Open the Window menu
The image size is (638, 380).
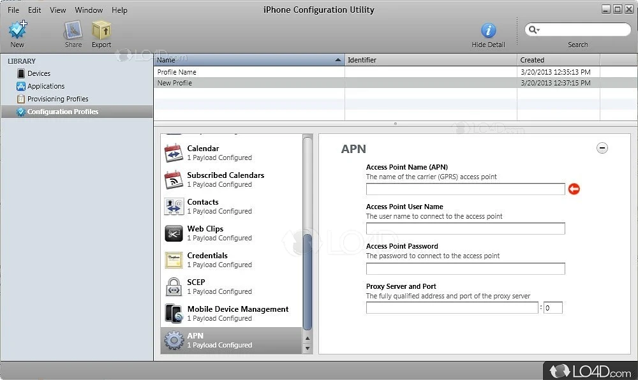point(89,10)
